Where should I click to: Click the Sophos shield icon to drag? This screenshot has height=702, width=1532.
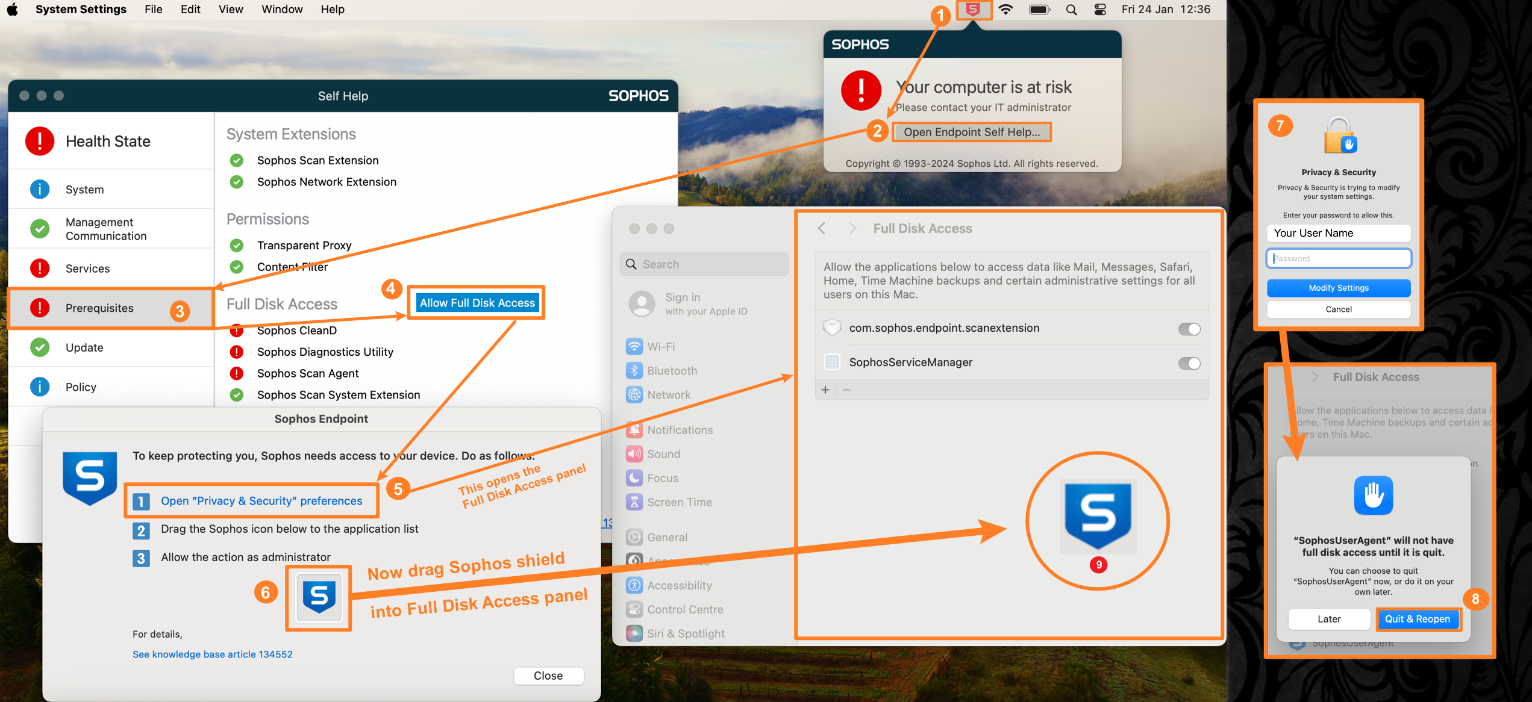coord(319,597)
